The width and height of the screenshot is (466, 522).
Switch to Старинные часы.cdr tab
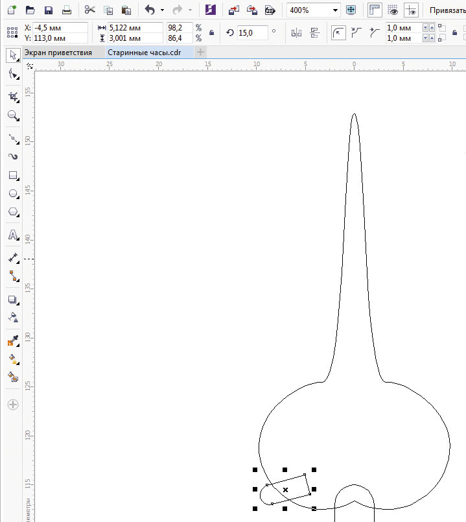click(144, 53)
